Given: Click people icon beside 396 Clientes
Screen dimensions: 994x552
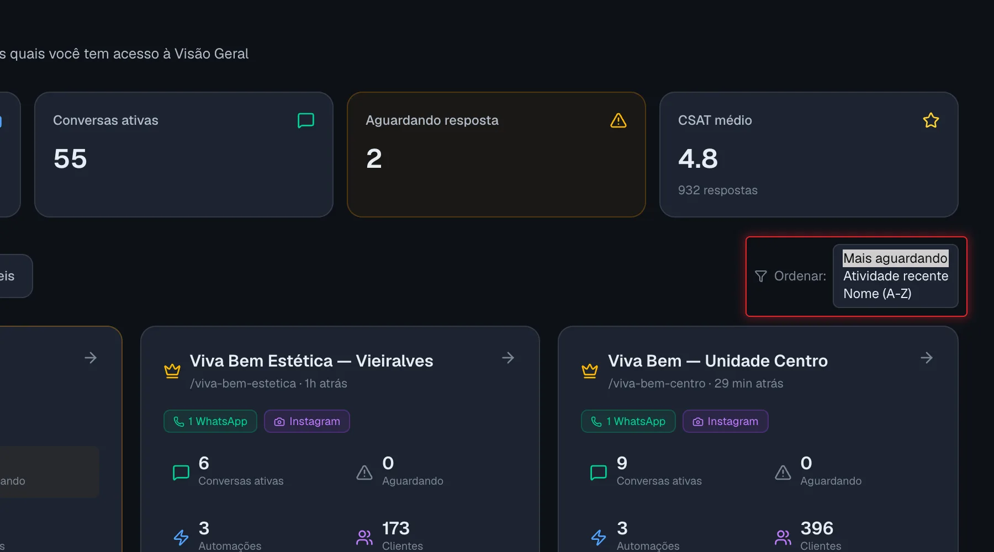Looking at the screenshot, I should coord(783,537).
